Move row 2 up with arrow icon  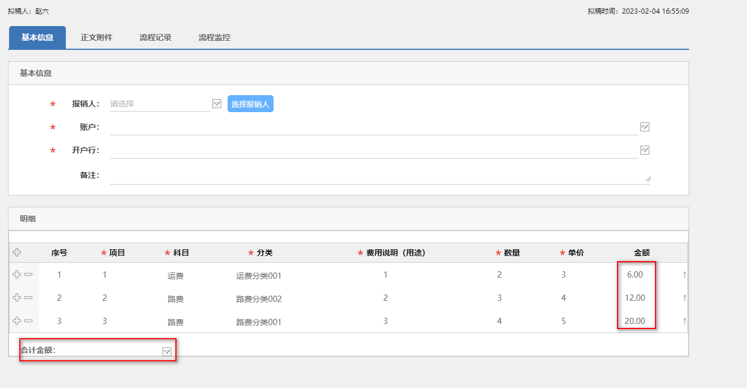pos(685,298)
